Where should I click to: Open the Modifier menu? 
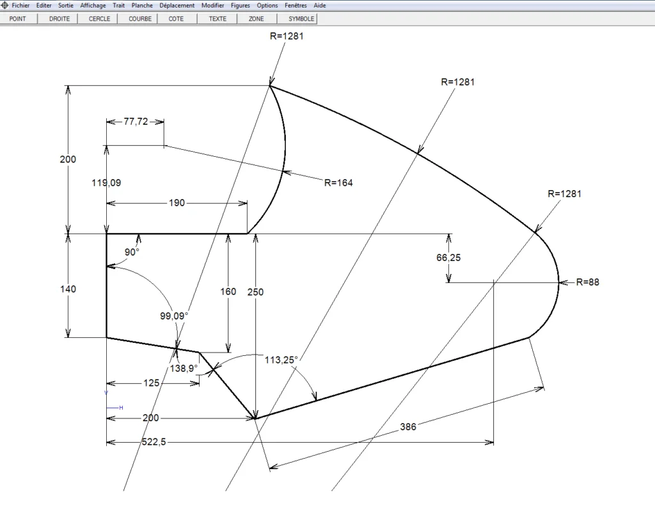point(212,5)
